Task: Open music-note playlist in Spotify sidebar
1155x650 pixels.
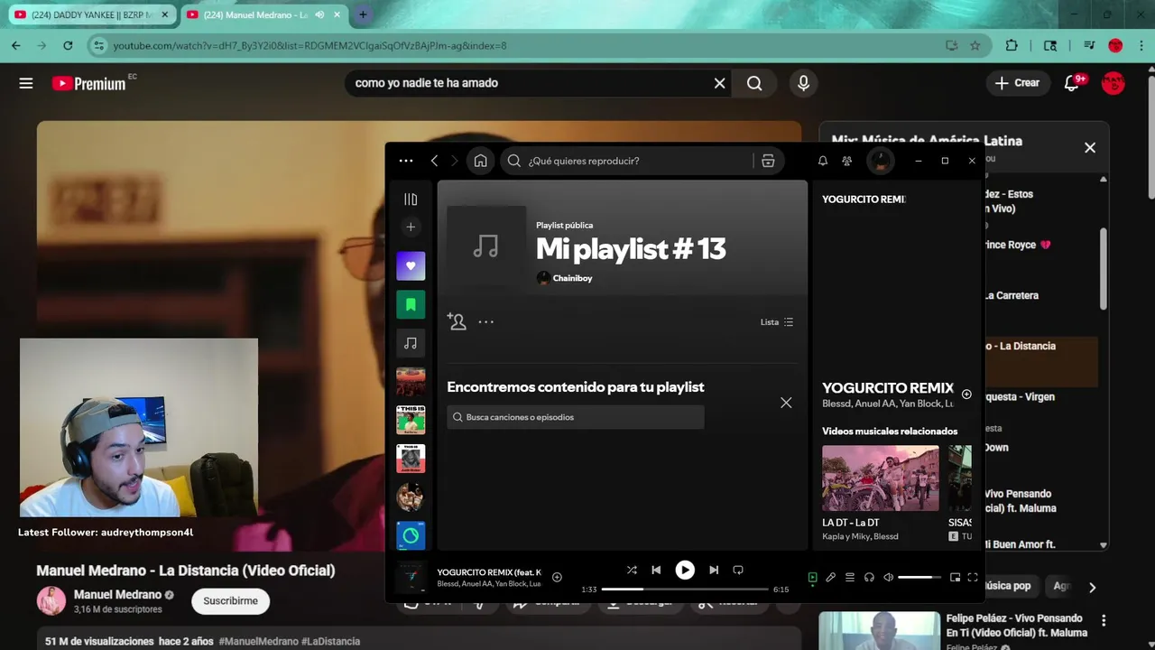Action: pos(411,343)
